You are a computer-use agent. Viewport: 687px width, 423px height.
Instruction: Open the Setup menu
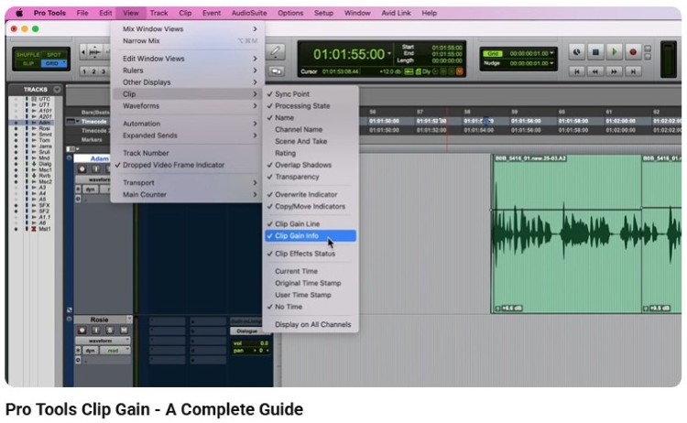(323, 13)
